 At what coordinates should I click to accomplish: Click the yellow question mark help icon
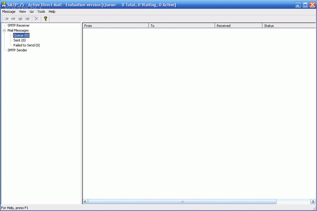[x=45, y=19]
